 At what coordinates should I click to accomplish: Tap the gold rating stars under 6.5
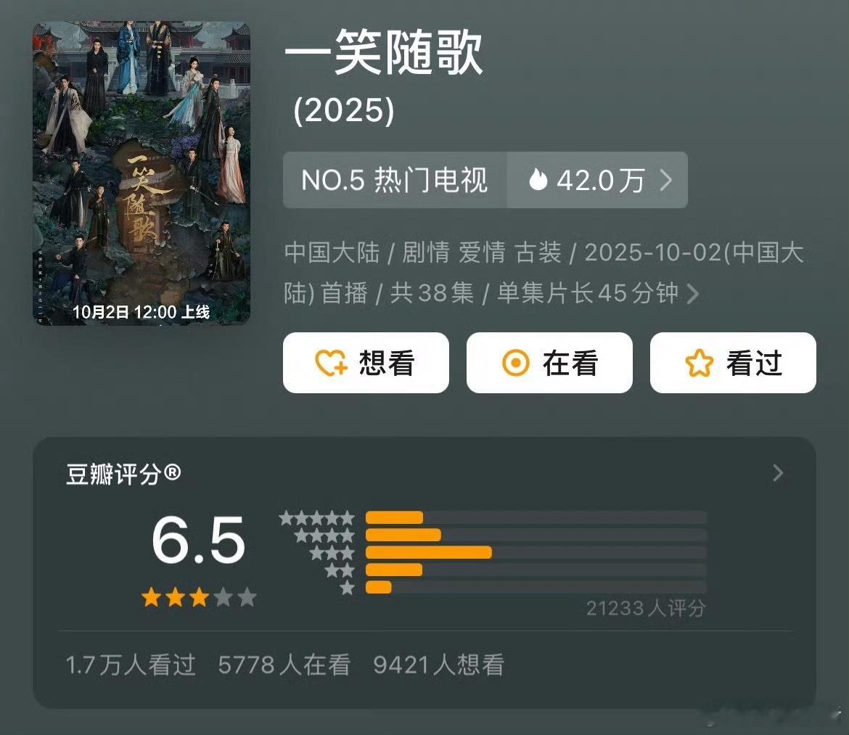point(199,598)
